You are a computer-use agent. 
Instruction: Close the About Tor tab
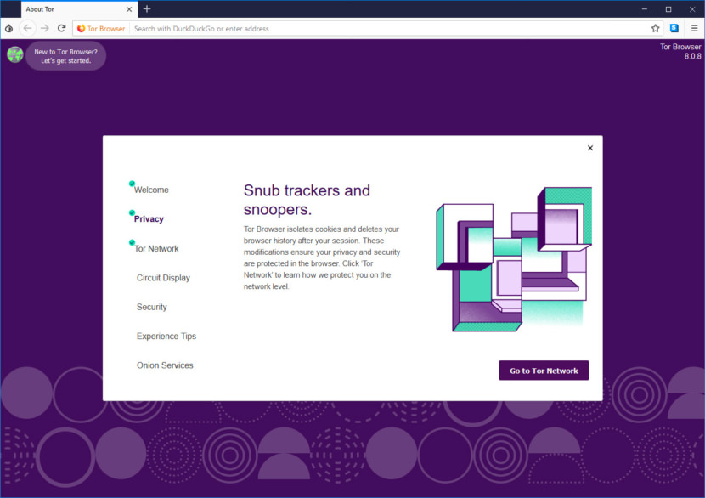129,9
